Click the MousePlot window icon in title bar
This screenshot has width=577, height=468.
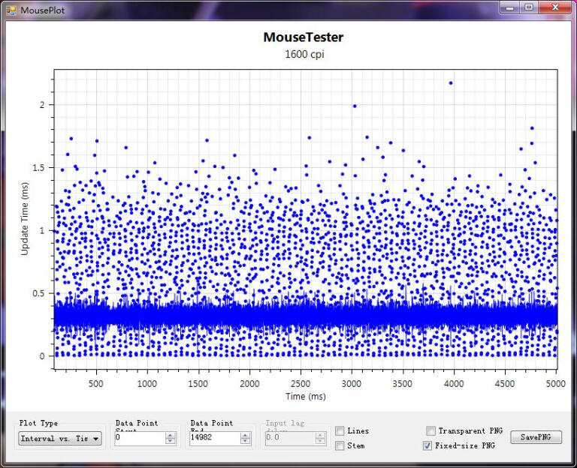[11, 10]
